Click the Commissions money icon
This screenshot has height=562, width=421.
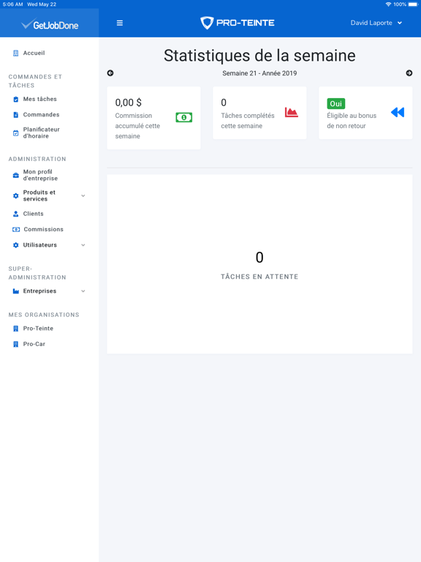click(16, 229)
